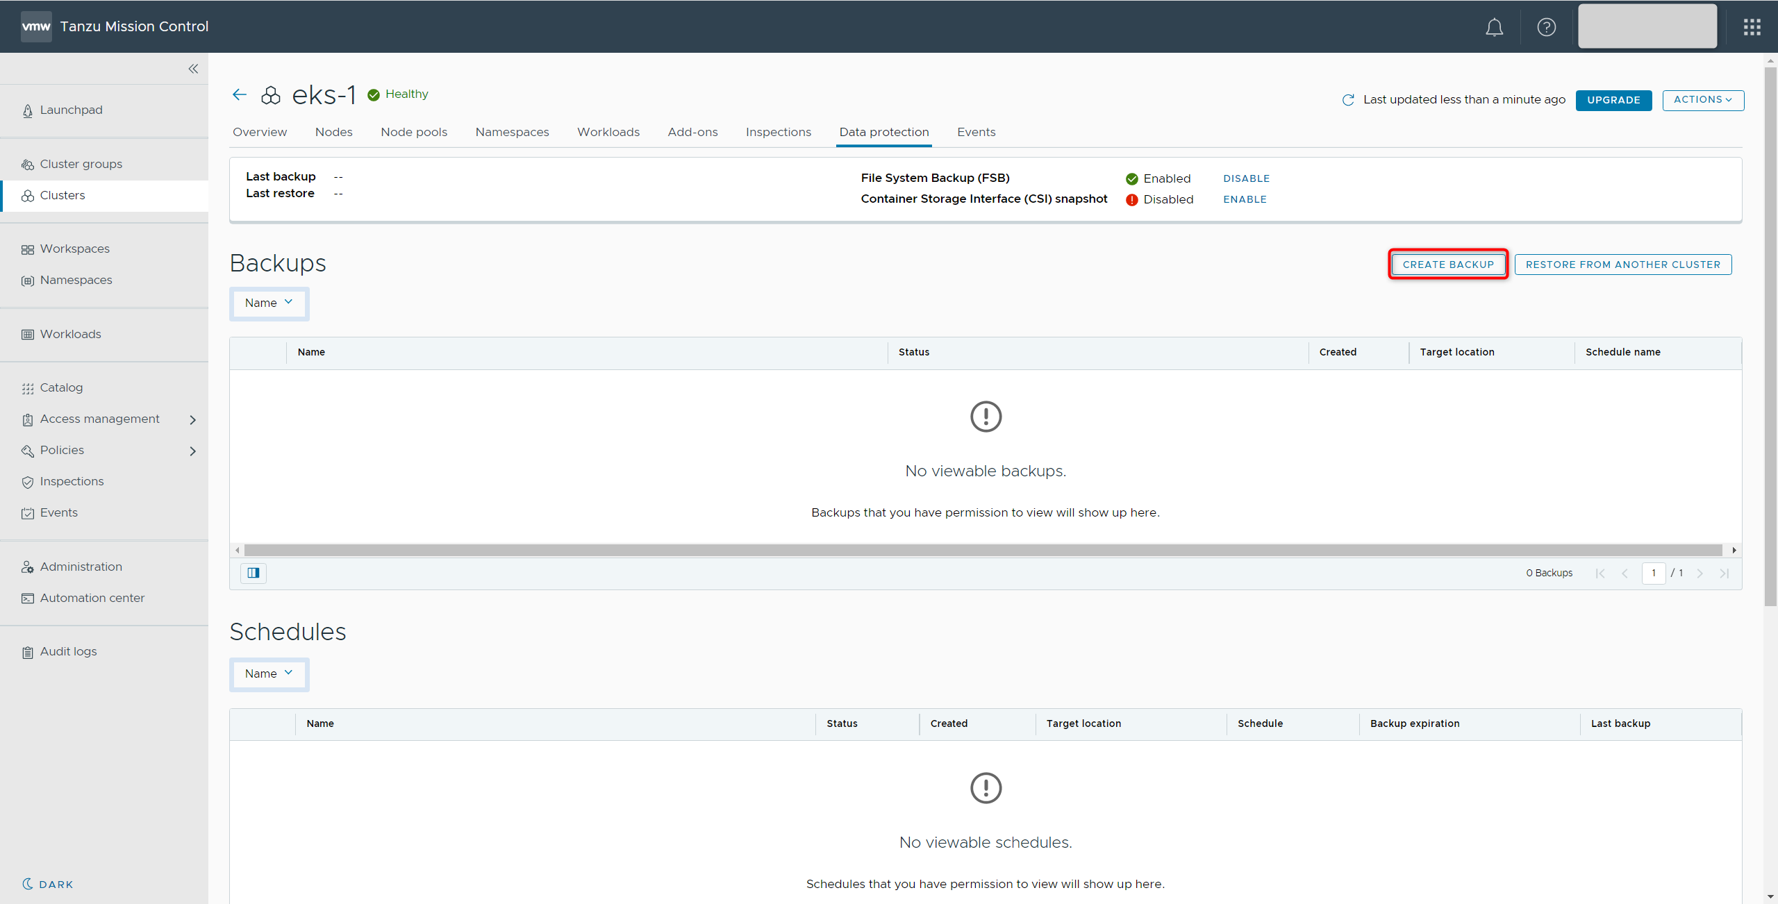The height and width of the screenshot is (904, 1778).
Task: Switch to DARK theme
Action: point(48,884)
